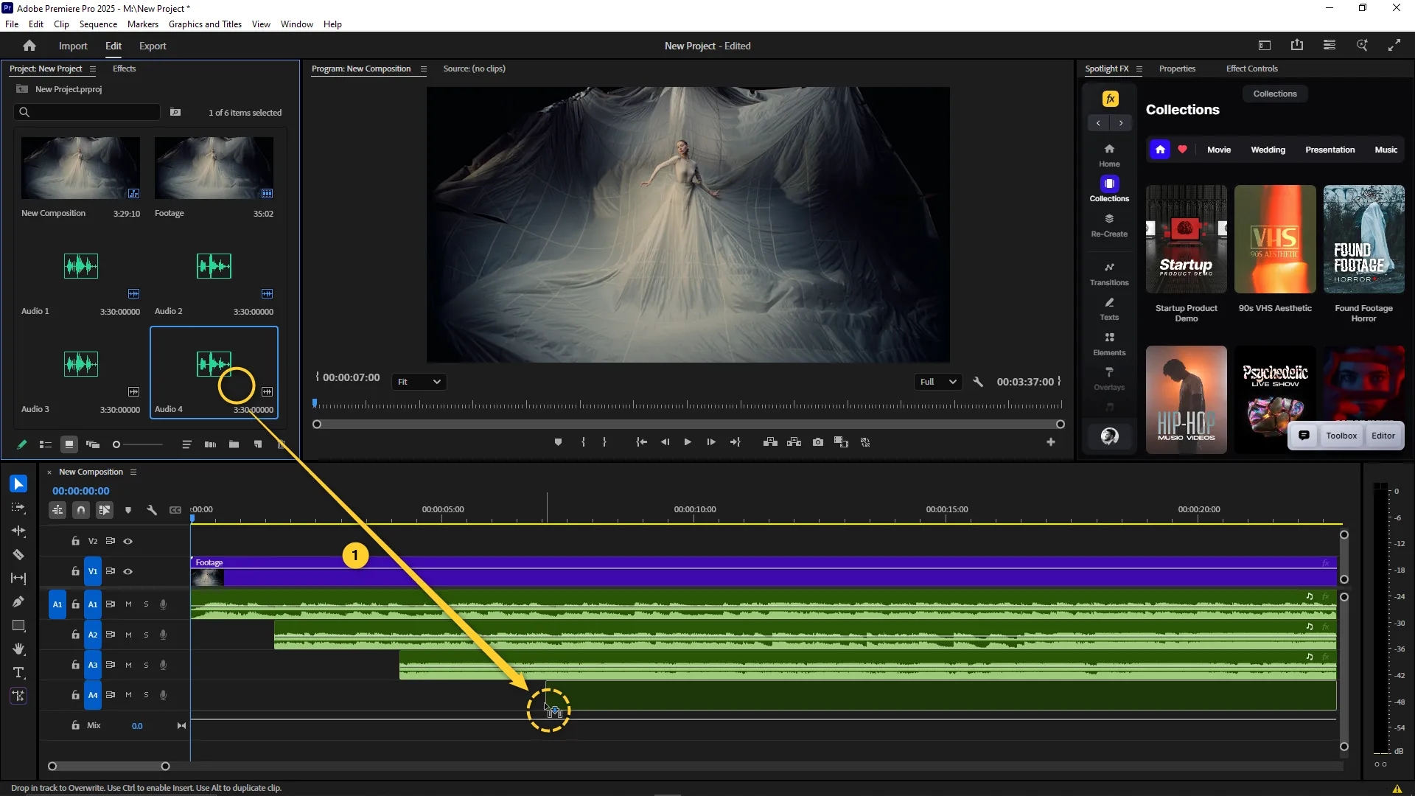Click timeline horizontal zoom scroll bar
1415x796 pixels.
pyautogui.click(x=109, y=767)
